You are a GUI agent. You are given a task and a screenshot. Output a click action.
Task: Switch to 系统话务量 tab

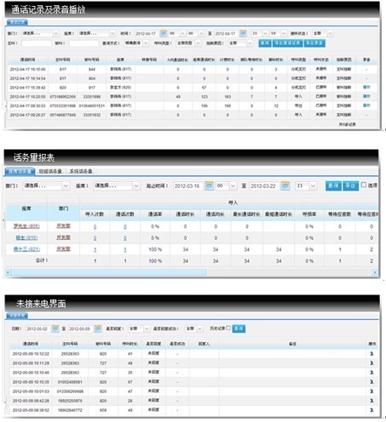click(x=81, y=171)
